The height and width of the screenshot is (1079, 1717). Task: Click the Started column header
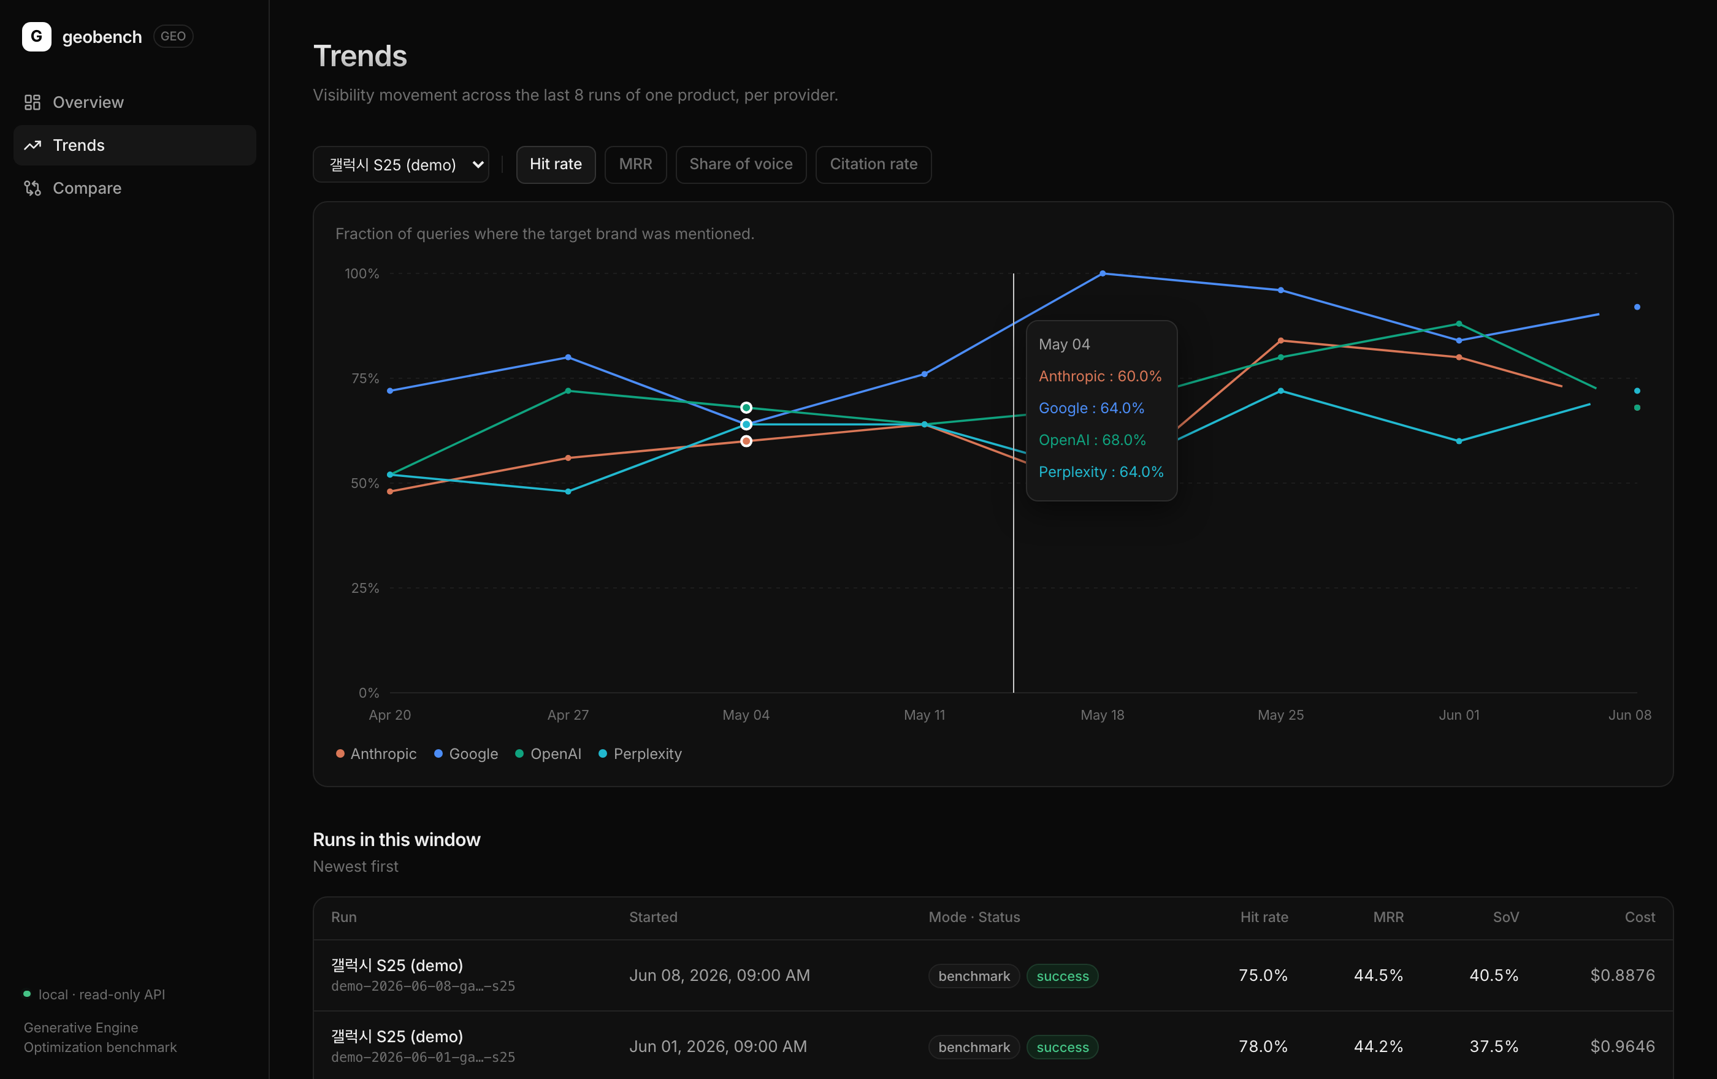(x=652, y=917)
